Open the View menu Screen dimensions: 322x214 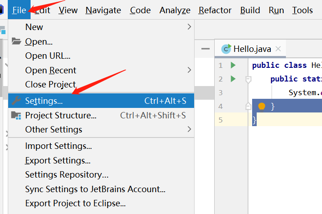[68, 10]
